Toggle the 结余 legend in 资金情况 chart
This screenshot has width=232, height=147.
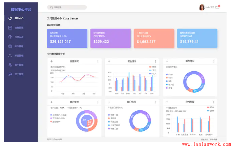click(x=152, y=67)
